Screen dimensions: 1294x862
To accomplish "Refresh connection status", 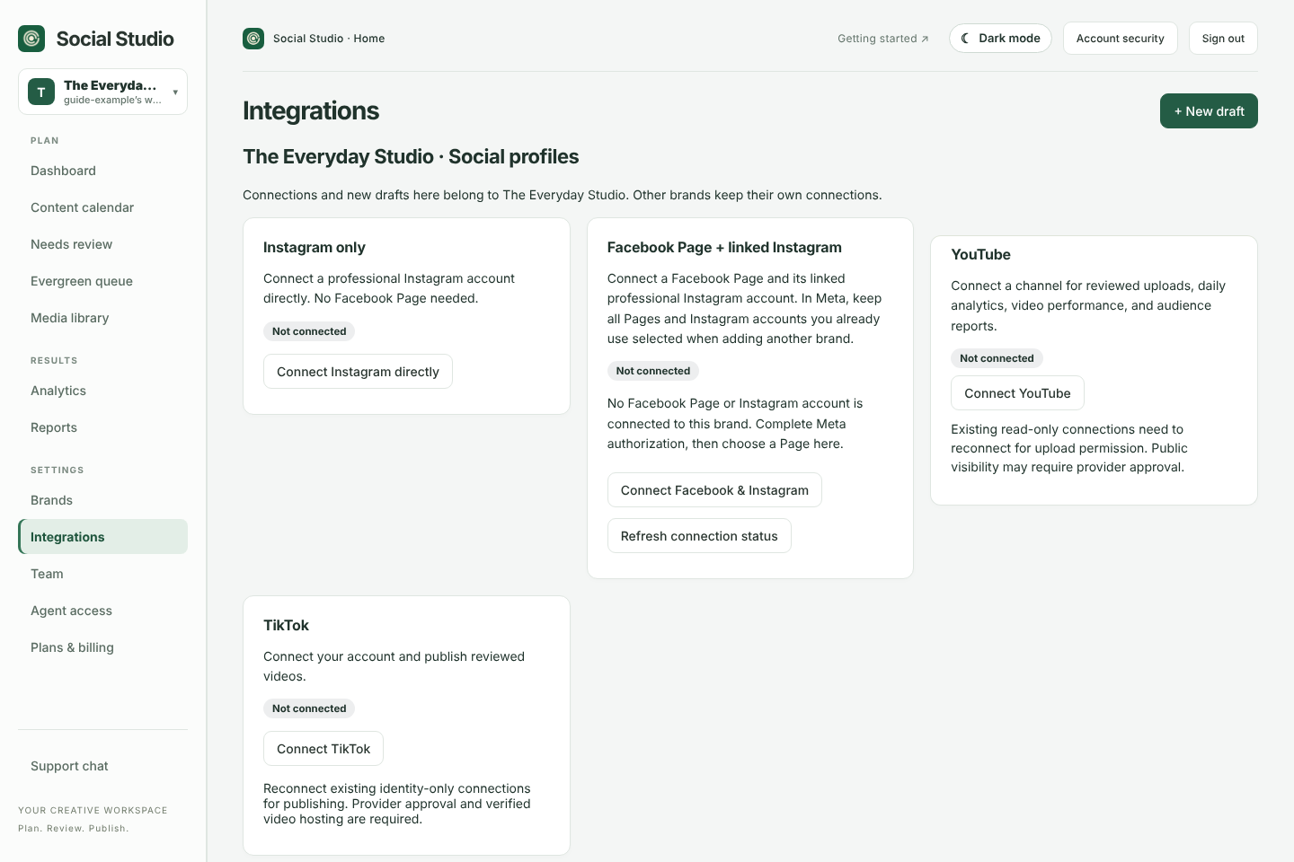I will point(699,536).
